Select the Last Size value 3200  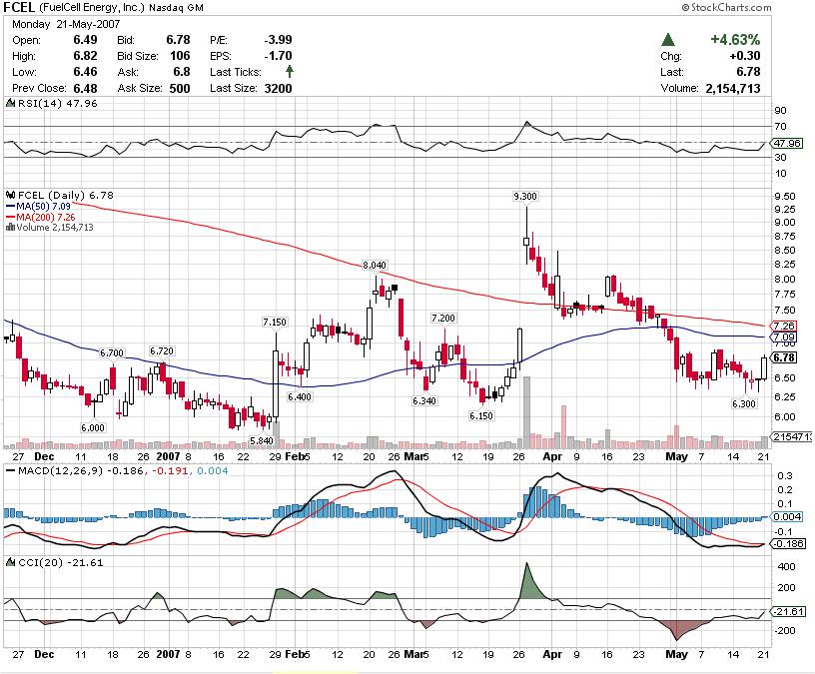point(278,88)
